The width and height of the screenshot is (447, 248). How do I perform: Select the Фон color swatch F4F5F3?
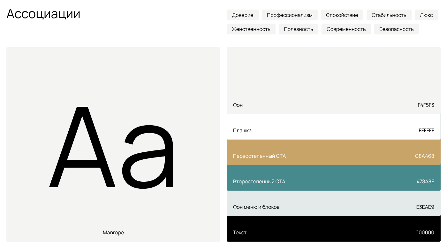click(333, 80)
